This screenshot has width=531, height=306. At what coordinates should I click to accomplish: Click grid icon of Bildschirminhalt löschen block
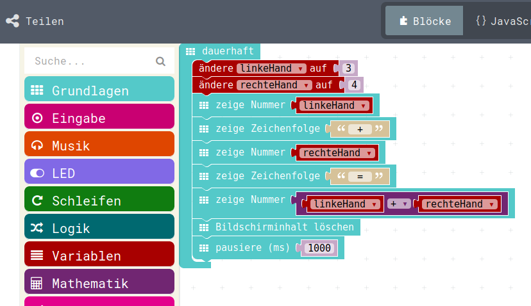(204, 227)
